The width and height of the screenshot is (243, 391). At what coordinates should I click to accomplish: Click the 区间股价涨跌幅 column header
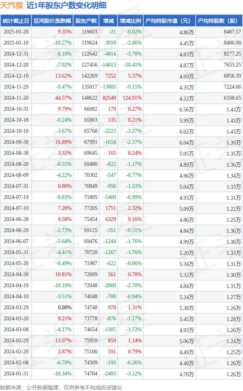52,21
